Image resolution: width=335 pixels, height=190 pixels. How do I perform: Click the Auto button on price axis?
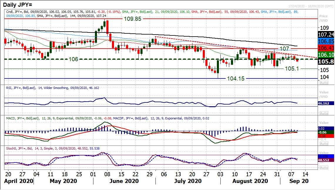click(x=324, y=83)
